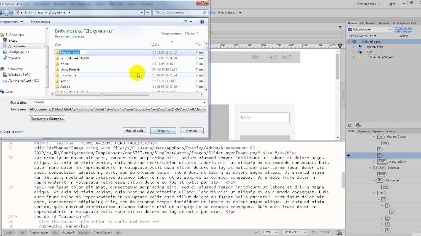Click the Параметры Юникод button
421x236 pixels.
coord(47,119)
